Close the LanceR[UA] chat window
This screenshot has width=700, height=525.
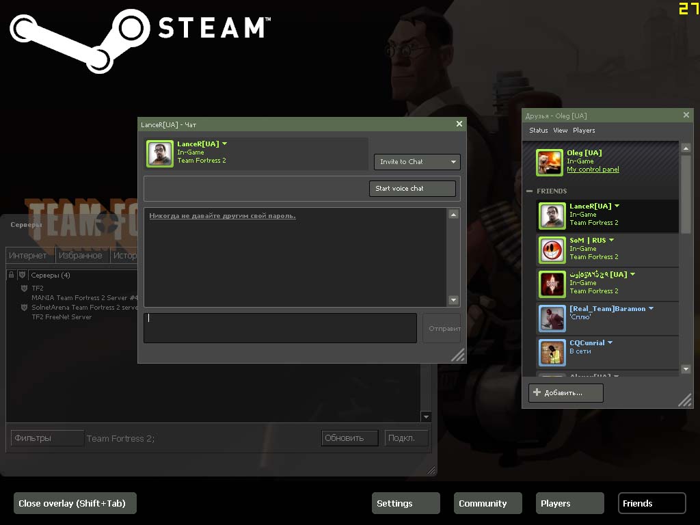click(459, 124)
